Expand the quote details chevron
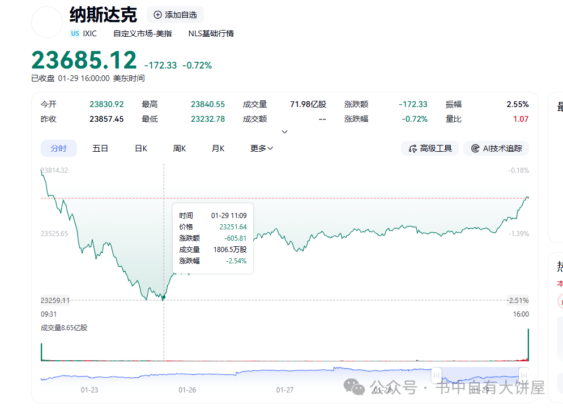The image size is (563, 410). click(284, 131)
